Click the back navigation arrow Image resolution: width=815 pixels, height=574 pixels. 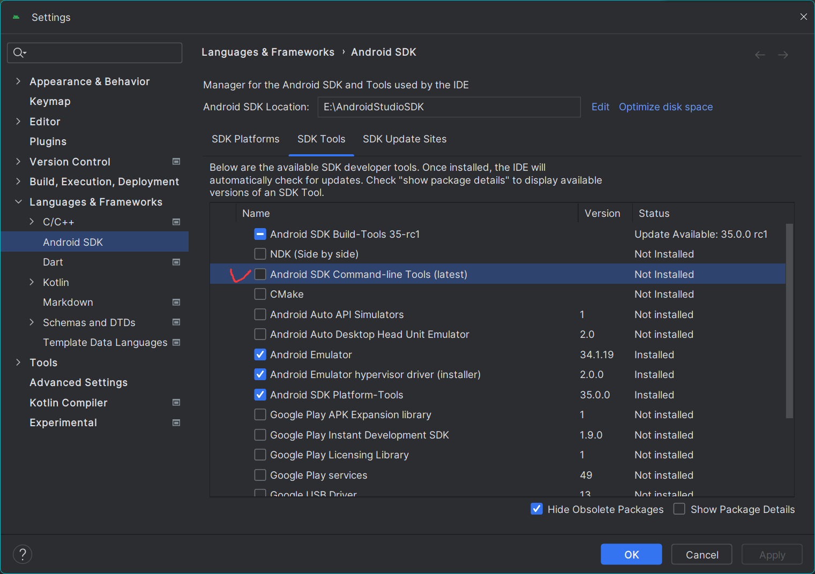point(760,54)
